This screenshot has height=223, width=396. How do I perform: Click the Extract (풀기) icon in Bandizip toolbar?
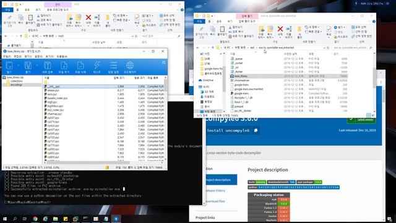pos(28,66)
